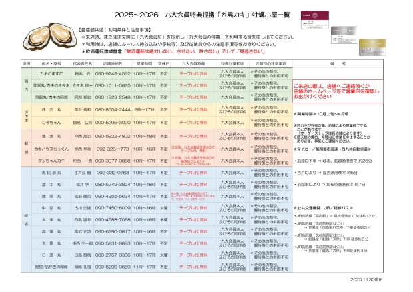Select shop name 日進丸

[x=51, y=255]
